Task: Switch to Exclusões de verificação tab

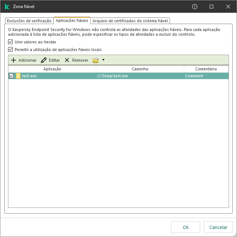Action: coord(29,21)
